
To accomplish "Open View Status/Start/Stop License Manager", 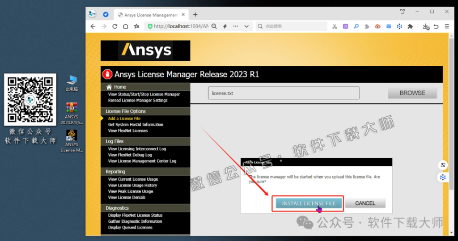I will [144, 94].
